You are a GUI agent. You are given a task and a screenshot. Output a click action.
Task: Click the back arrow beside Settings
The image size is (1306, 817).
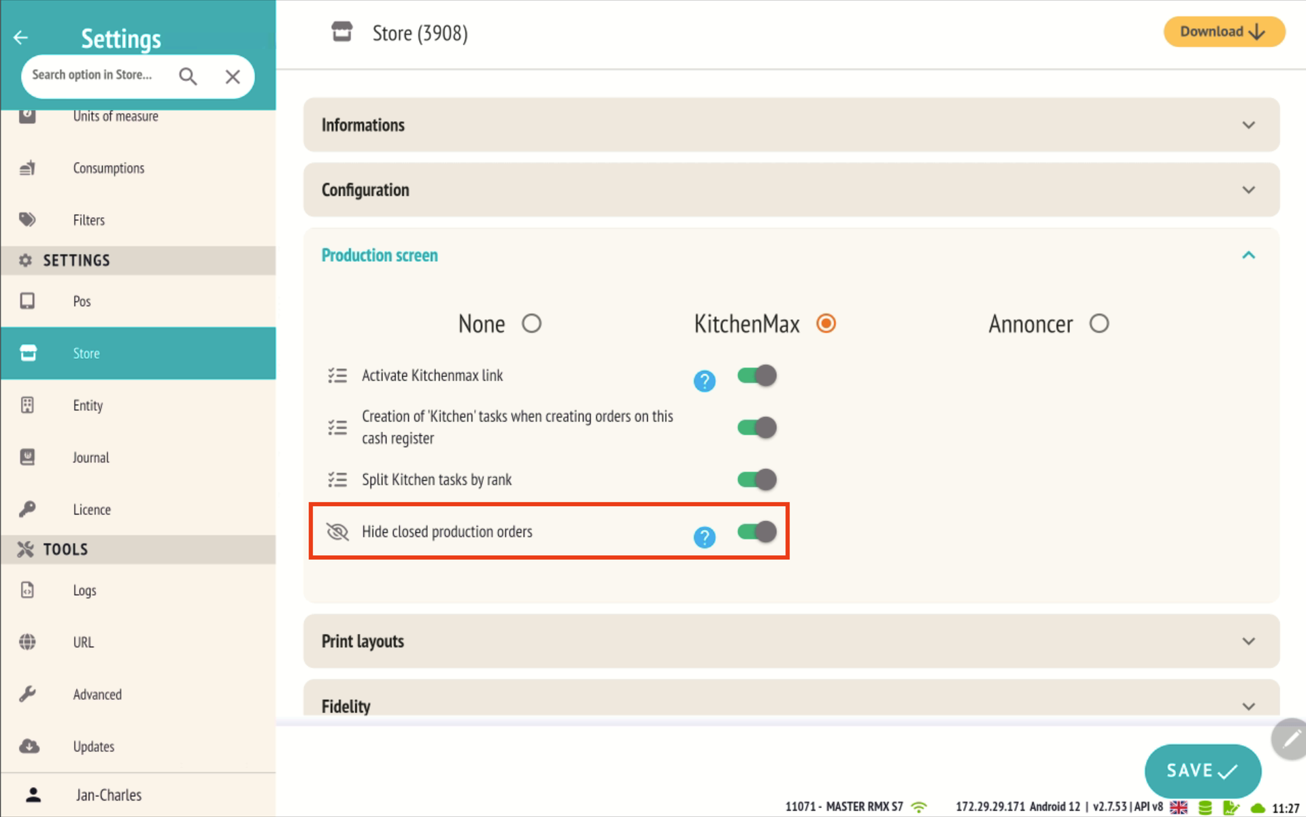20,37
